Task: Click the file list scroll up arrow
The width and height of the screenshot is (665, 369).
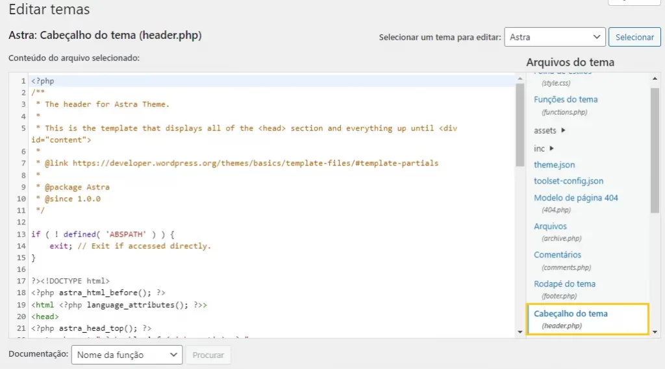Action: [x=655, y=78]
